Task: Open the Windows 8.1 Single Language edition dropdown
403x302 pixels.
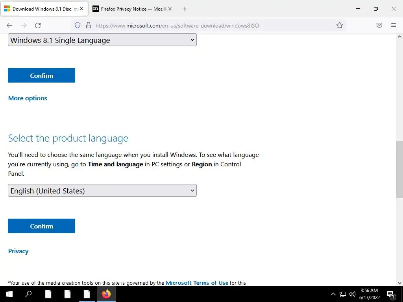Action: click(102, 40)
